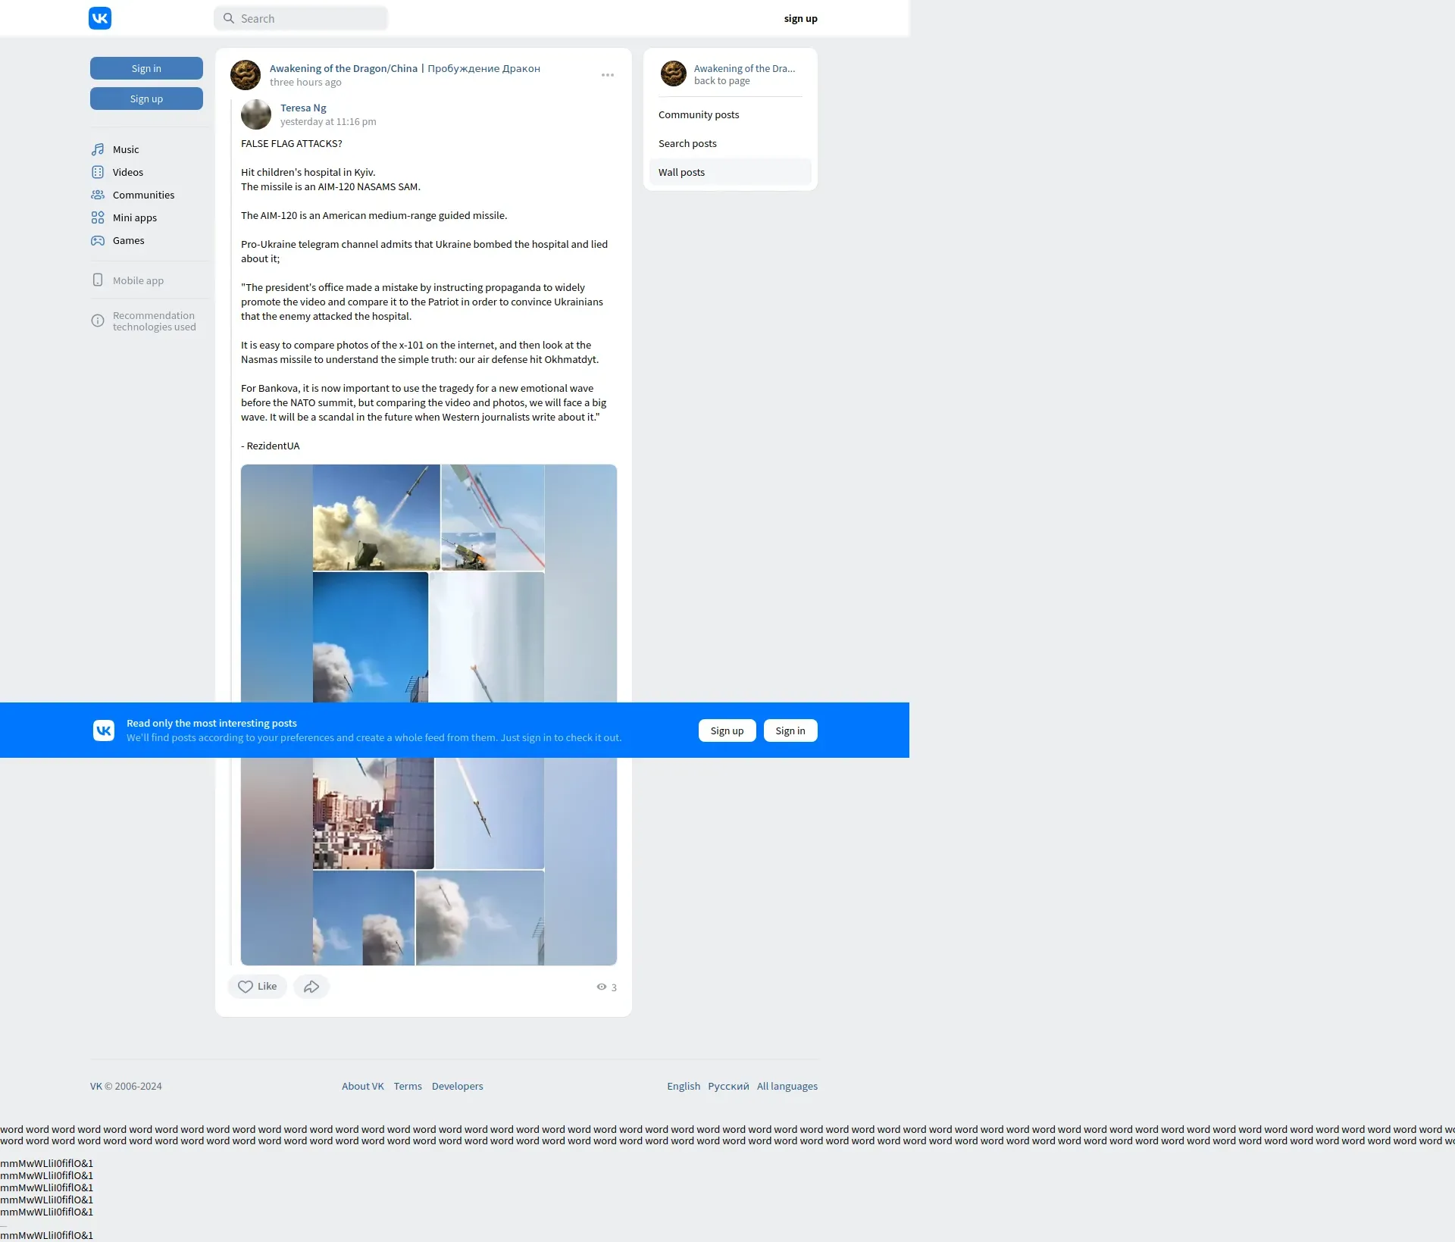Click the Mobile app phone icon
Image resolution: width=1455 pixels, height=1242 pixels.
point(98,280)
